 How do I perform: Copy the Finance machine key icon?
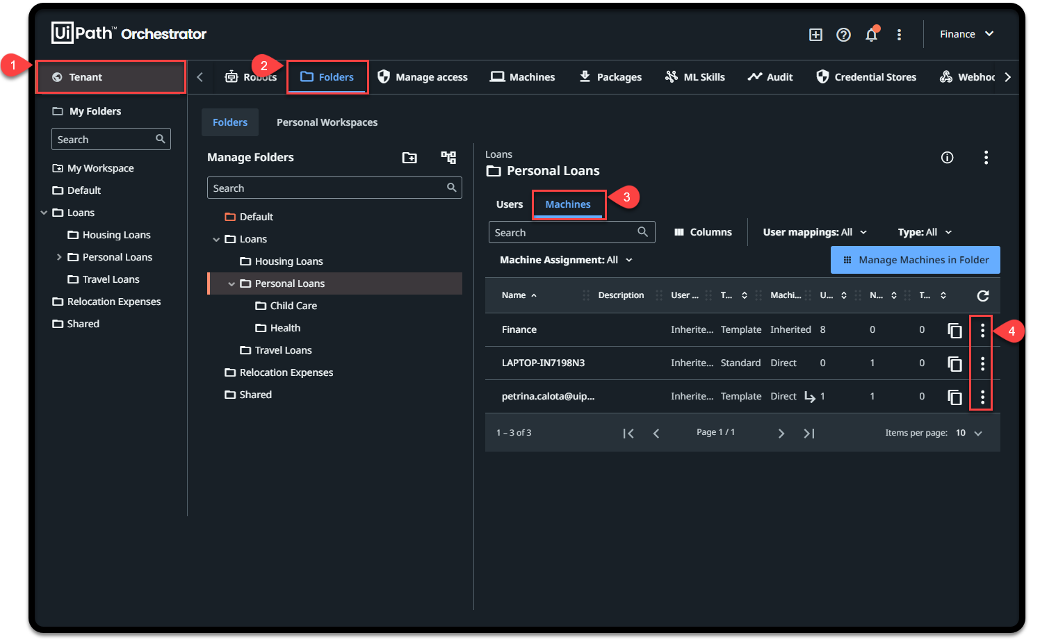(x=954, y=330)
